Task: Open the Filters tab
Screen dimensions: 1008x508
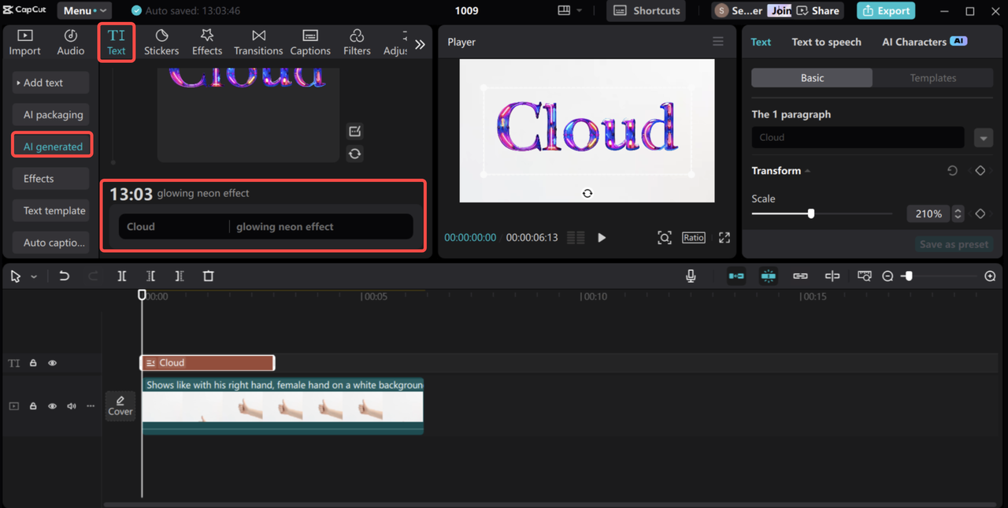Action: [x=357, y=43]
